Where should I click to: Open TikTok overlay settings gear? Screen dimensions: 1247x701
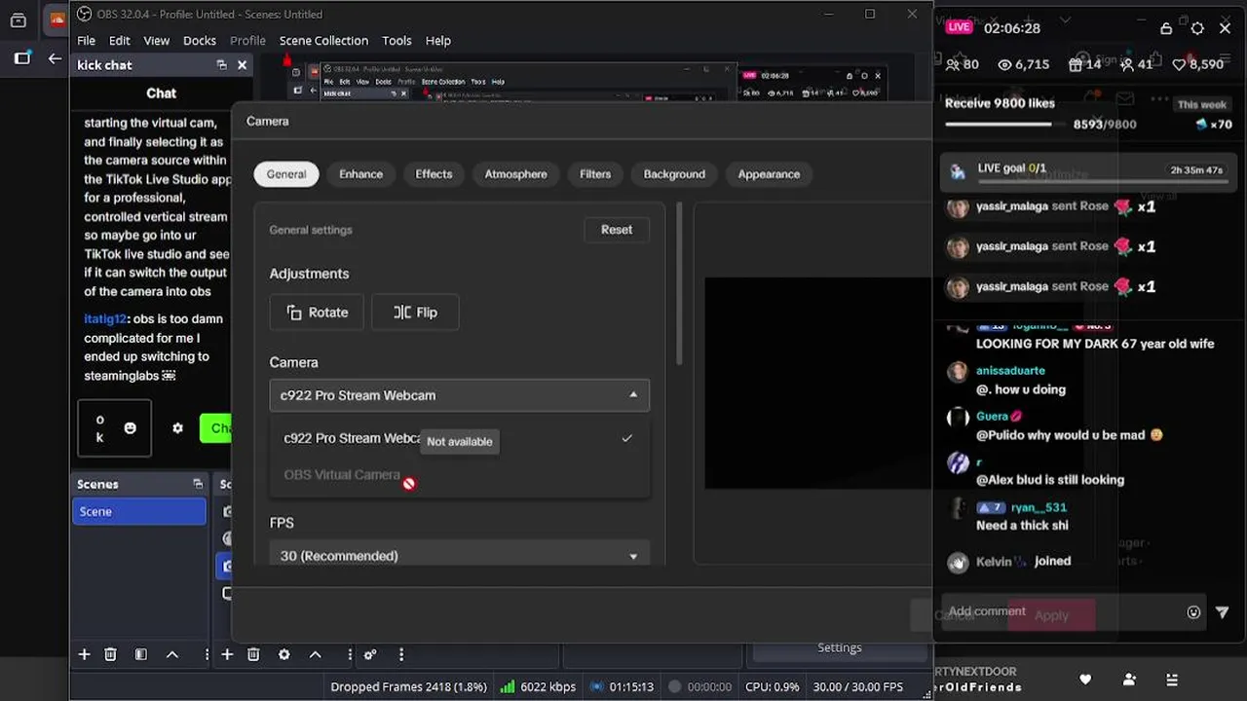pos(1197,28)
